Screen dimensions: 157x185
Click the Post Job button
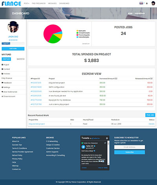click(x=150, y=115)
